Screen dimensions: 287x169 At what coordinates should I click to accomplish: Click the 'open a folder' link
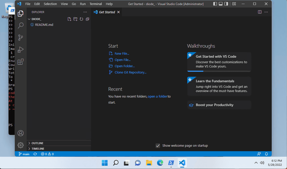click(157, 96)
